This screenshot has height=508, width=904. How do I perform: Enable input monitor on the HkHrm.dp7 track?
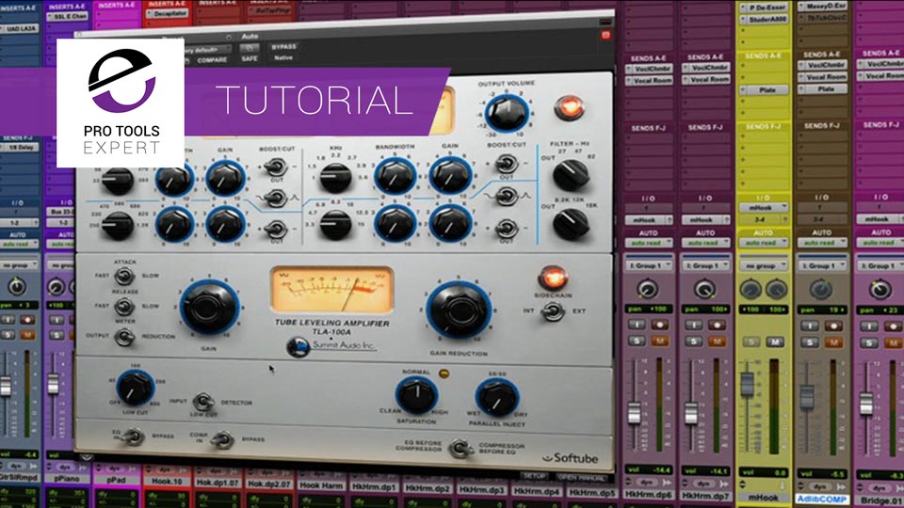click(694, 325)
